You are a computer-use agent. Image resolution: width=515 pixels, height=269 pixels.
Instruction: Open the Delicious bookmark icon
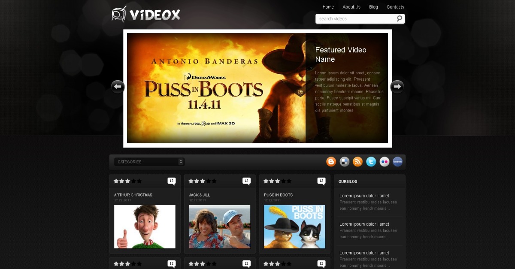[344, 162]
